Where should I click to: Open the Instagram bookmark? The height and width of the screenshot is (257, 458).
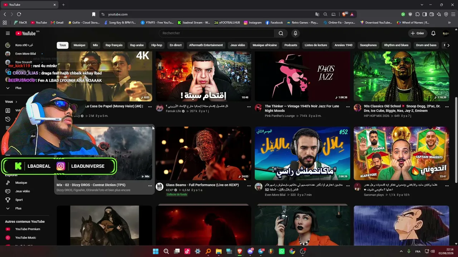253,22
